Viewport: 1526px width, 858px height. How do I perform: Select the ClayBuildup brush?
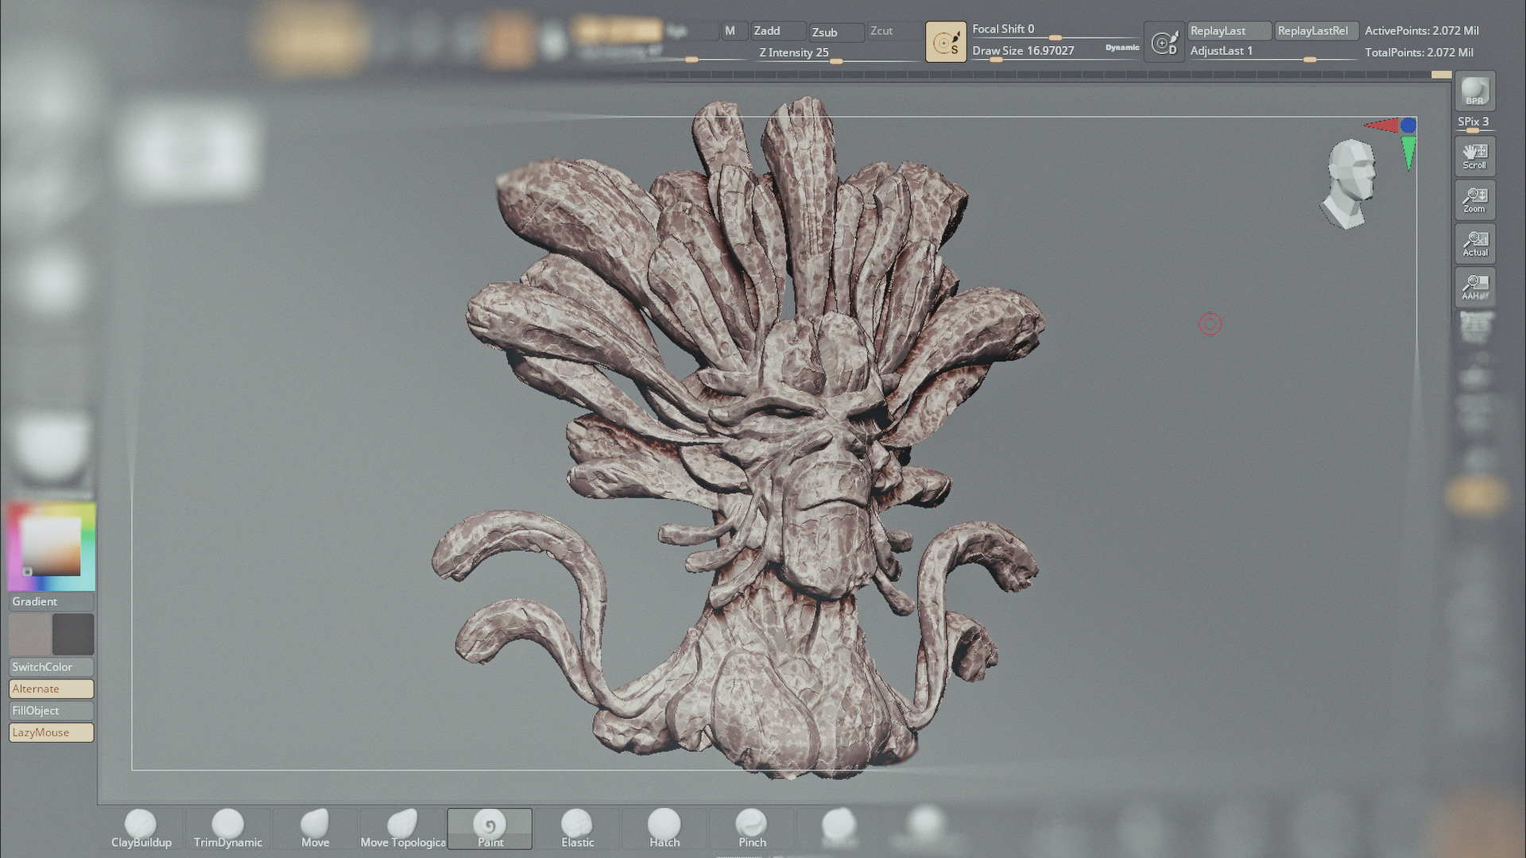pos(141,829)
